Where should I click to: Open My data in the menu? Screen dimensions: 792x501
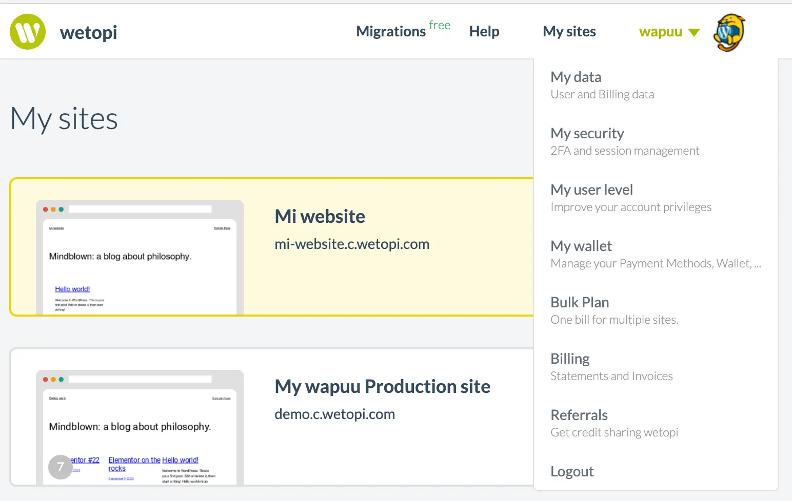coord(576,77)
